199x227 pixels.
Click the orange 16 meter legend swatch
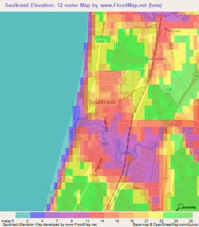(x=126, y=215)
